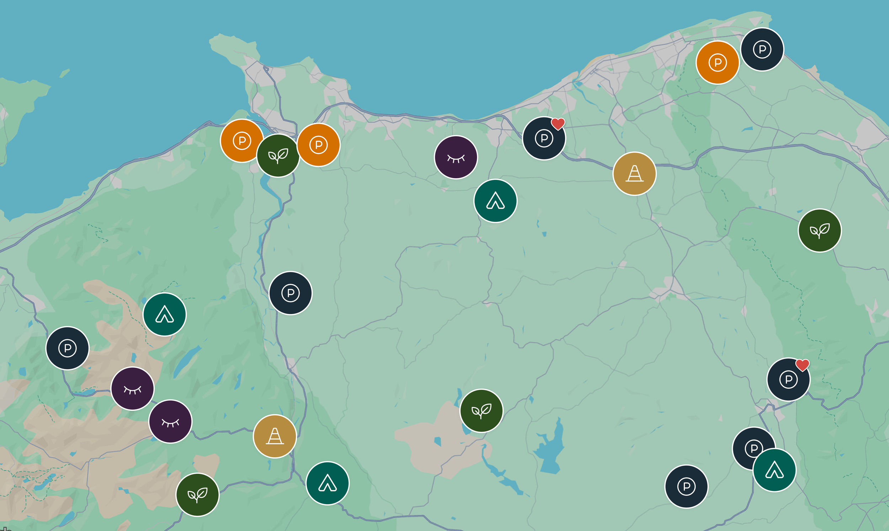Open the favorited navy parking marker near the north coast
Viewport: 889px width, 531px height.
tap(543, 138)
